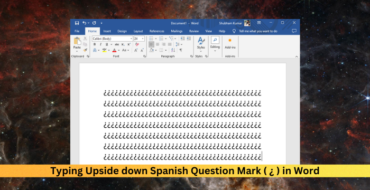
Task: Click the Copy icon
Action: [85, 44]
